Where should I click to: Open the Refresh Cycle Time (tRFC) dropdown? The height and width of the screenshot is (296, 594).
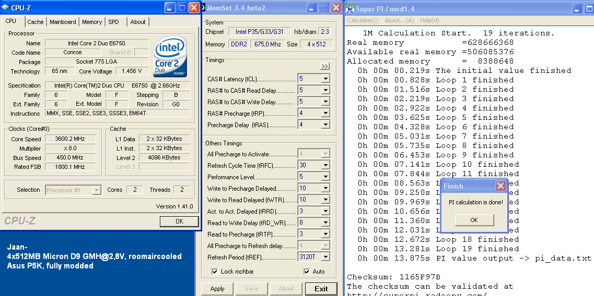tap(325, 165)
